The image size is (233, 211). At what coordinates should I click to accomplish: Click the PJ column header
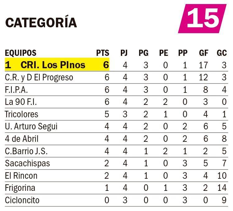(124, 53)
